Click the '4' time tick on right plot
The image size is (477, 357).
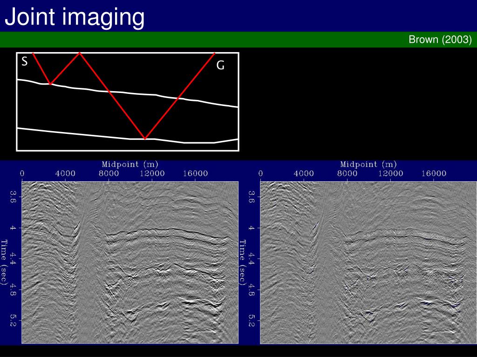point(252,228)
